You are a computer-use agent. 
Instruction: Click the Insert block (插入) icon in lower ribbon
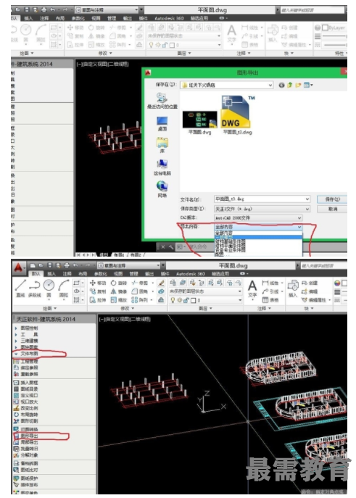(293, 289)
